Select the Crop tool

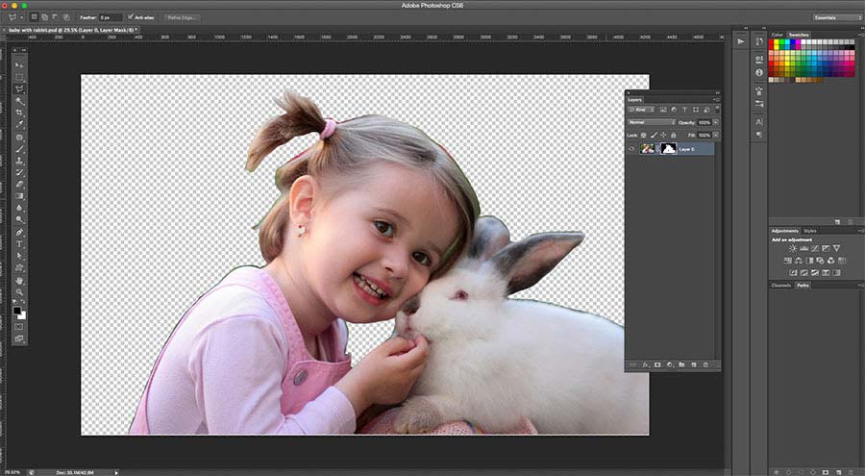click(19, 113)
